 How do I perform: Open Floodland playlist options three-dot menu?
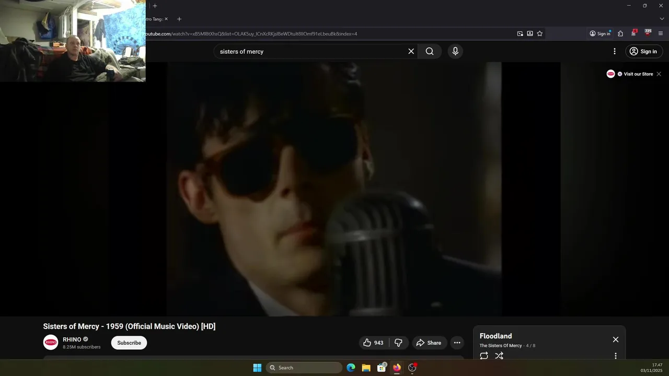click(x=616, y=356)
